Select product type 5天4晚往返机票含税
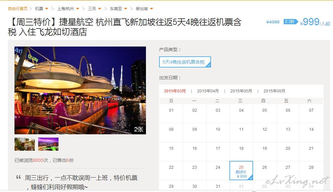 (x=185, y=62)
